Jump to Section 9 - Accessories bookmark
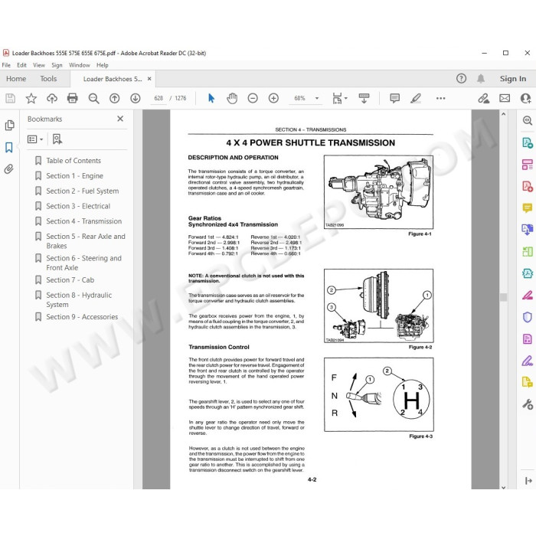536x536 pixels. 82,317
